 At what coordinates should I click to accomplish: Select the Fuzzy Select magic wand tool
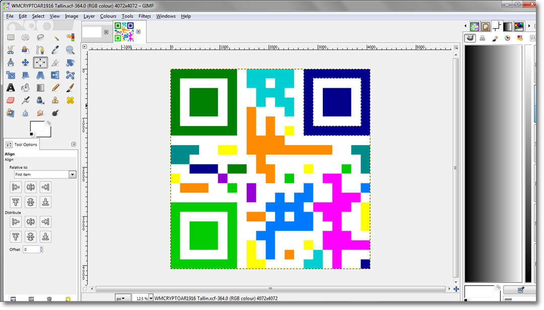tap(55, 37)
